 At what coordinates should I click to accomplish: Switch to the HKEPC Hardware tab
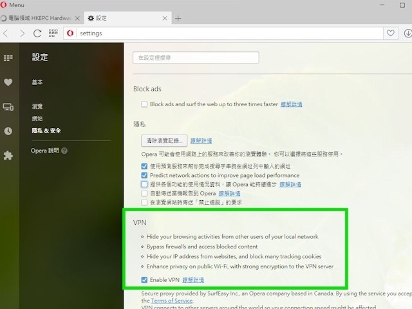click(x=39, y=18)
